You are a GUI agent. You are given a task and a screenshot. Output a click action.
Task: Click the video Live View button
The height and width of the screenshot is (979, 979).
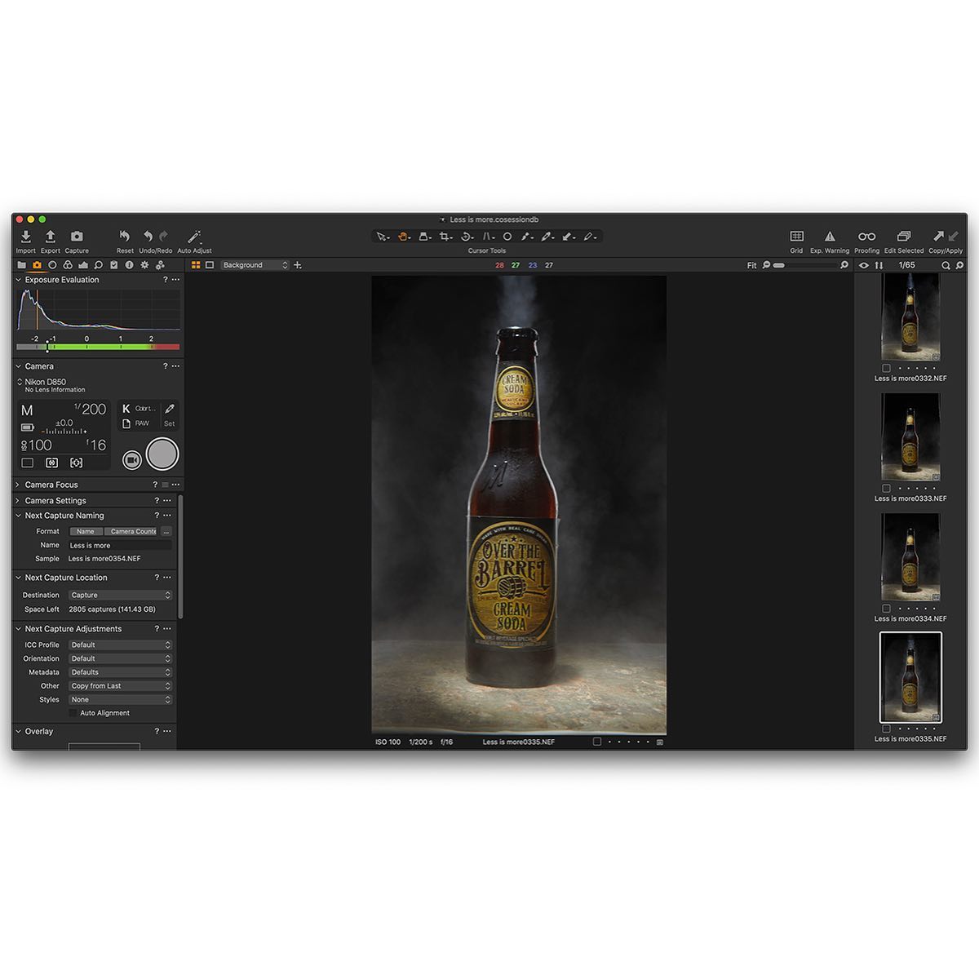pyautogui.click(x=131, y=460)
